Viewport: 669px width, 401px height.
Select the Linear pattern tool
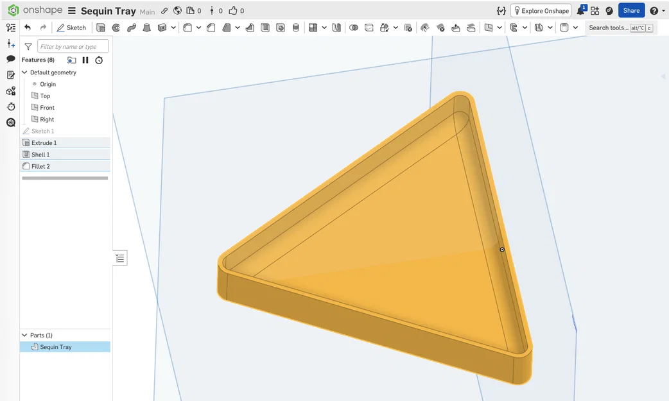point(313,28)
